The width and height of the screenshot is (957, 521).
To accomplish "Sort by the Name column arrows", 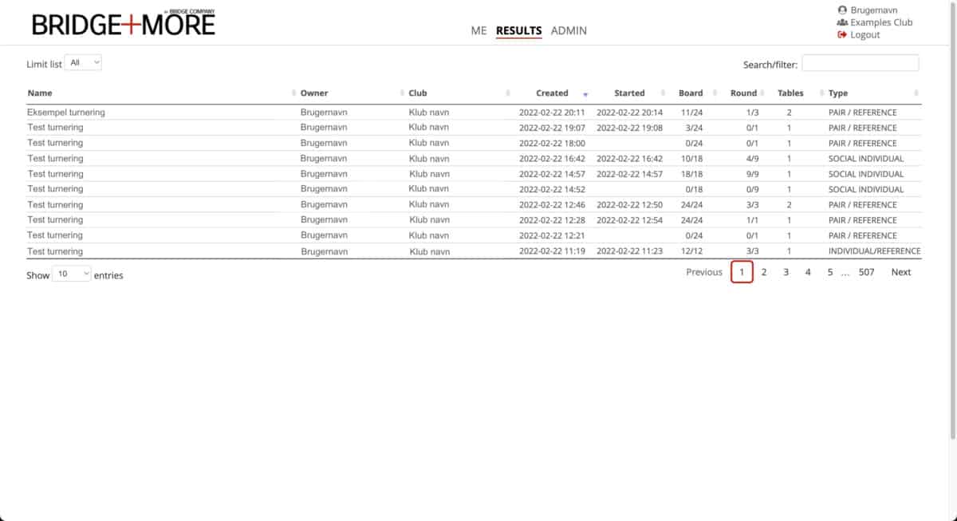I will (293, 93).
